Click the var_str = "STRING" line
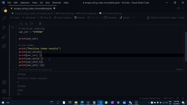This screenshot has width=187, height=105. coord(31,32)
